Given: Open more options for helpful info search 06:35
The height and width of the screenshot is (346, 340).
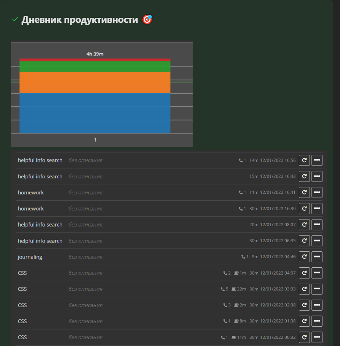Looking at the screenshot, I should pos(317,241).
